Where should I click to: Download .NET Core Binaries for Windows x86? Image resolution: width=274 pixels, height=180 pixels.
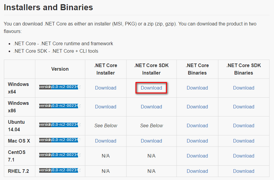pyautogui.click(x=197, y=107)
